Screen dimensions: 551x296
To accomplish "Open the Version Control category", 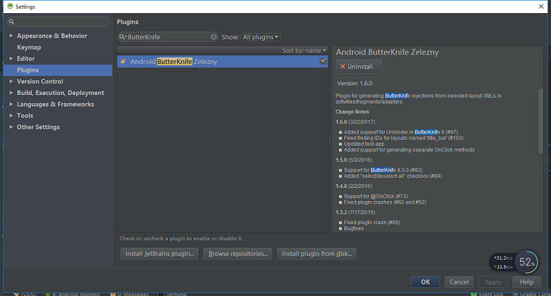I will click(x=40, y=81).
